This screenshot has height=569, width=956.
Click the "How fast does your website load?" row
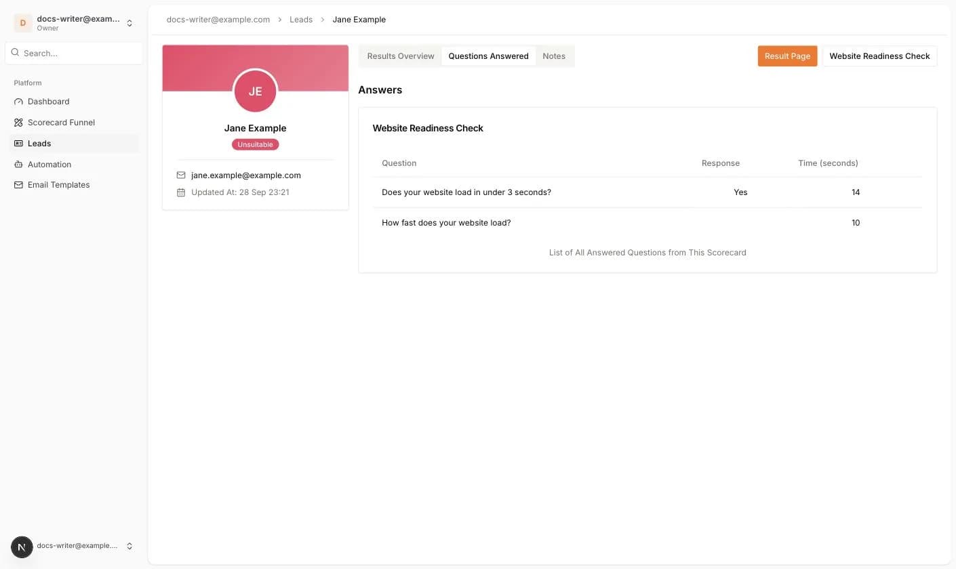pyautogui.click(x=648, y=223)
